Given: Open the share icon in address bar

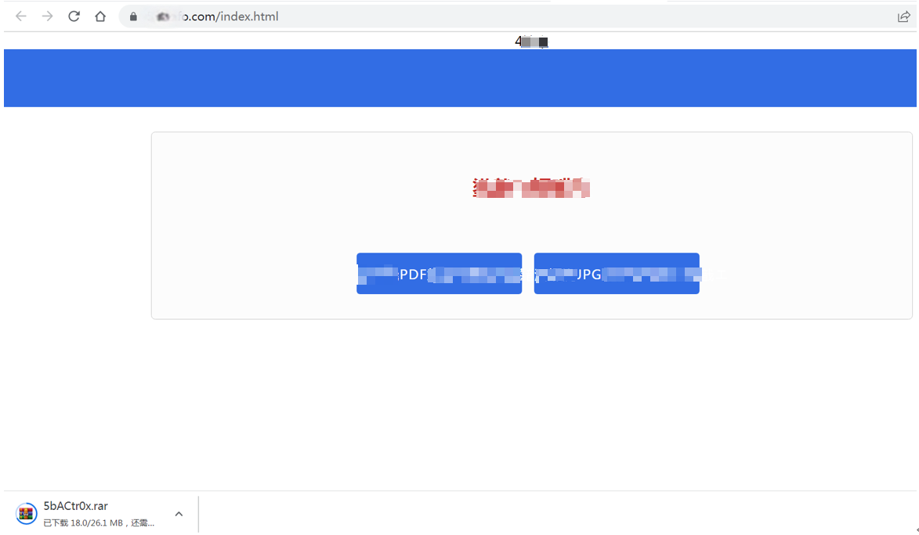Looking at the screenshot, I should [903, 16].
